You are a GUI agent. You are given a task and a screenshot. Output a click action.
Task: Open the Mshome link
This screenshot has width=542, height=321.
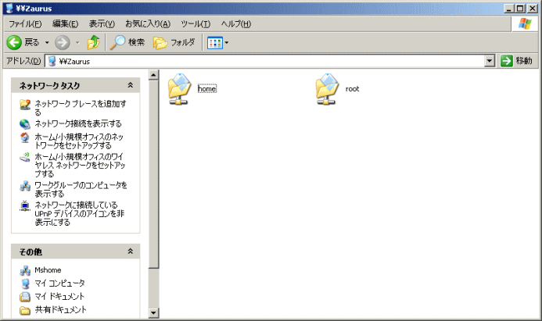coord(48,270)
